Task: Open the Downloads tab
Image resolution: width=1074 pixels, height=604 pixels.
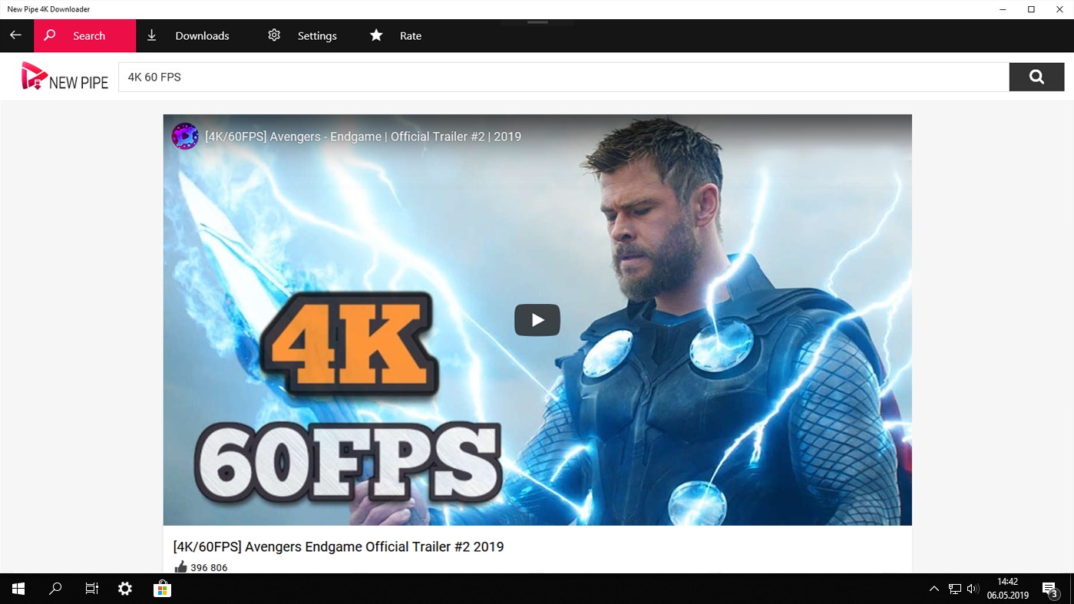Action: (x=188, y=35)
